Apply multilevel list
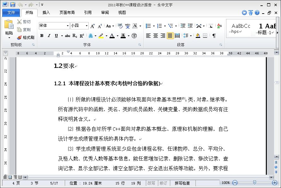 pyautogui.click(x=170, y=26)
